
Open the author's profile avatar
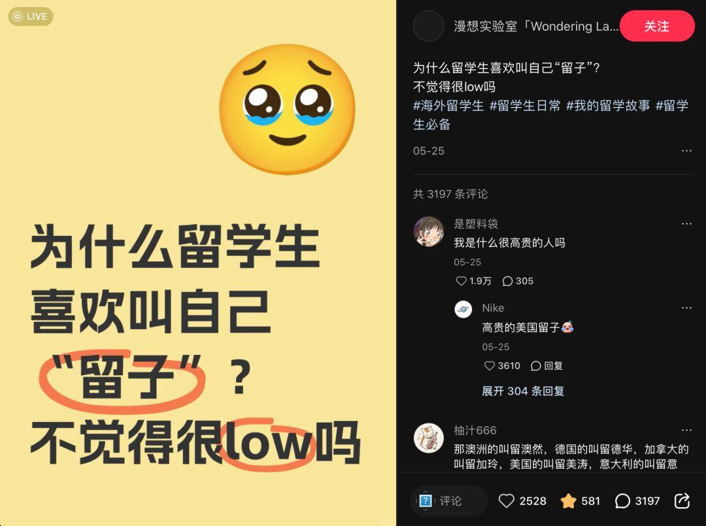click(429, 26)
